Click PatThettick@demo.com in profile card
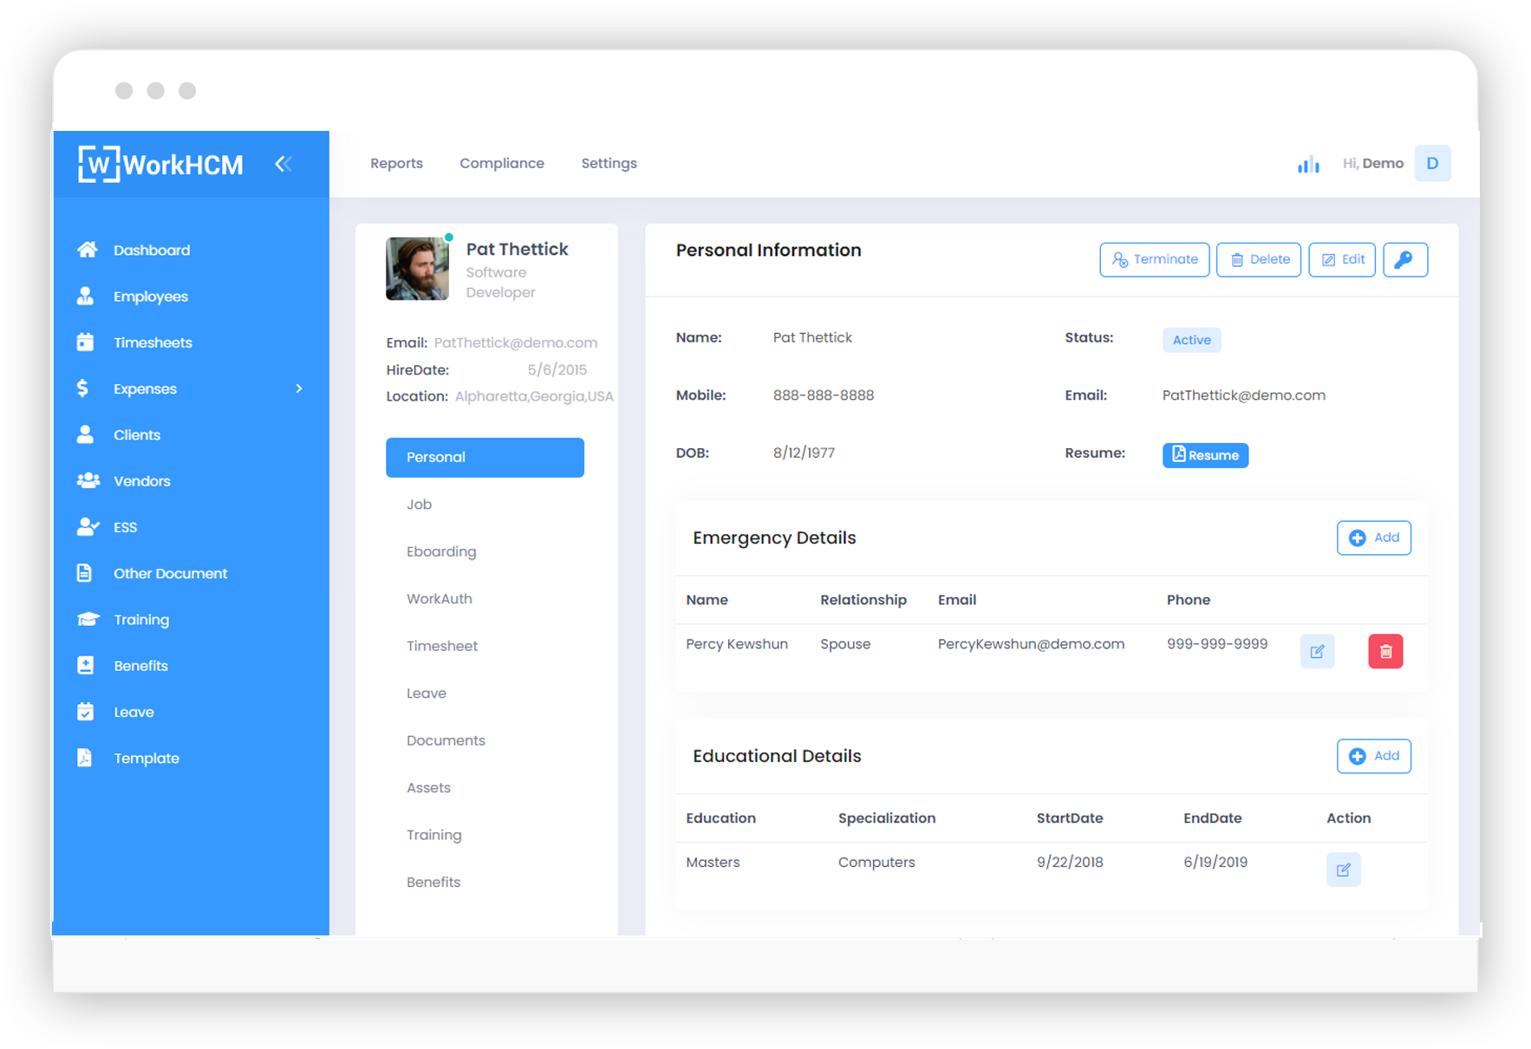1531x1049 pixels. (516, 342)
